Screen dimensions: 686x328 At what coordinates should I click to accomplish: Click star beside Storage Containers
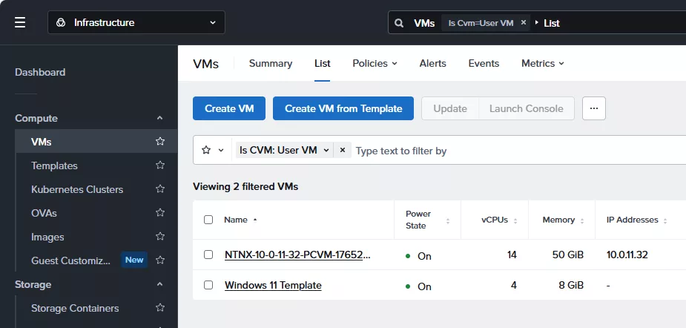pyautogui.click(x=160, y=308)
